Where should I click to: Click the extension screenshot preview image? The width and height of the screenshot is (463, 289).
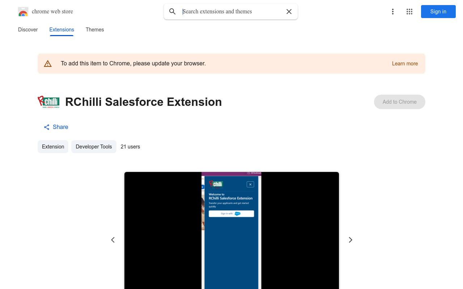(231, 231)
